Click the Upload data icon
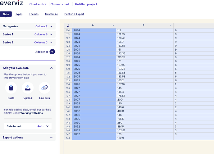Viewport: 214px width, 154px height. pyautogui.click(x=28, y=88)
